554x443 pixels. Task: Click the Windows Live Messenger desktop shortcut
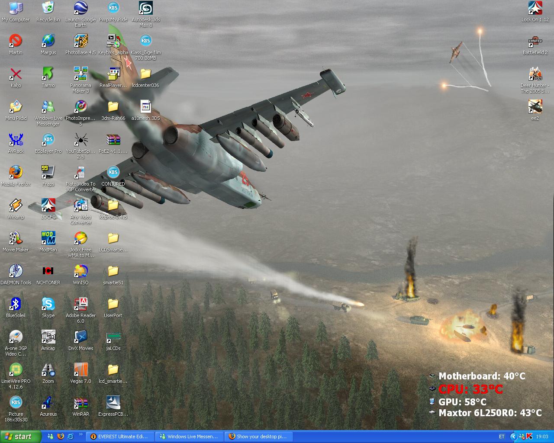click(x=48, y=113)
